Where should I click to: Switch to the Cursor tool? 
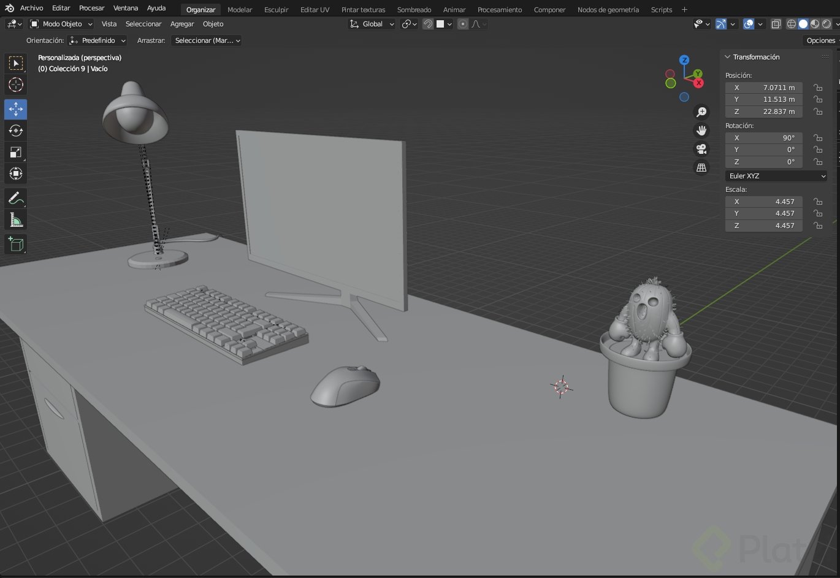coord(15,85)
